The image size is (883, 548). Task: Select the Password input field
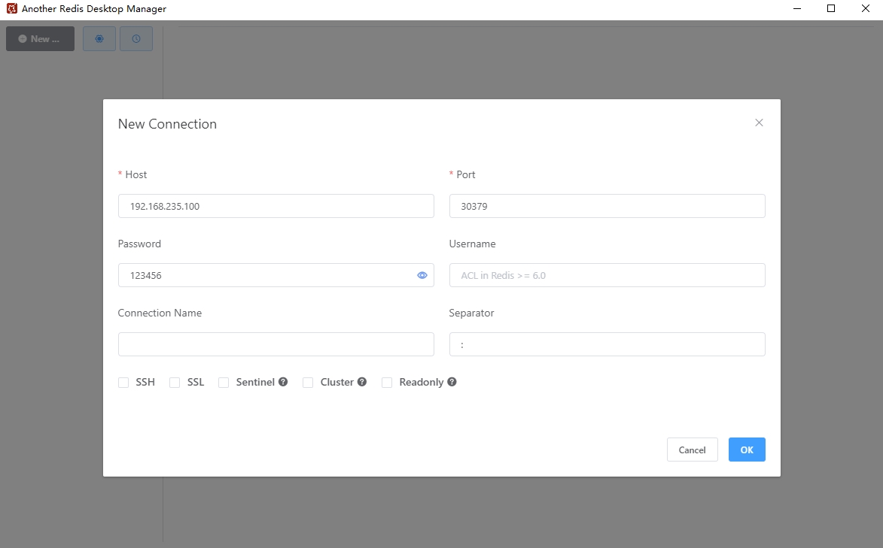pos(263,275)
